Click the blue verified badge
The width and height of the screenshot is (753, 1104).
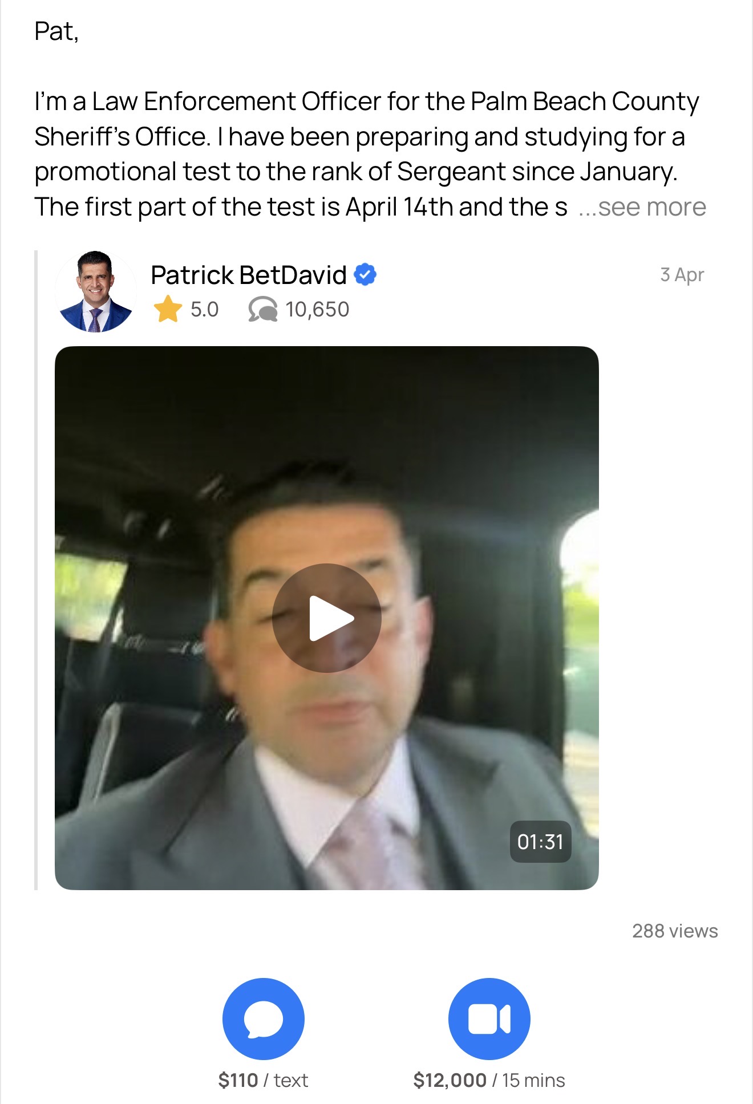pyautogui.click(x=365, y=275)
